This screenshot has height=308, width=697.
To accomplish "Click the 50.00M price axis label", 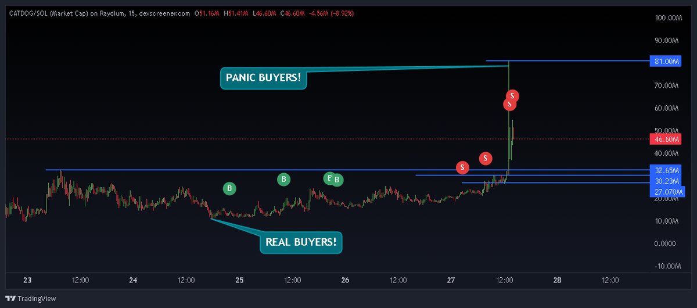I will (x=667, y=131).
